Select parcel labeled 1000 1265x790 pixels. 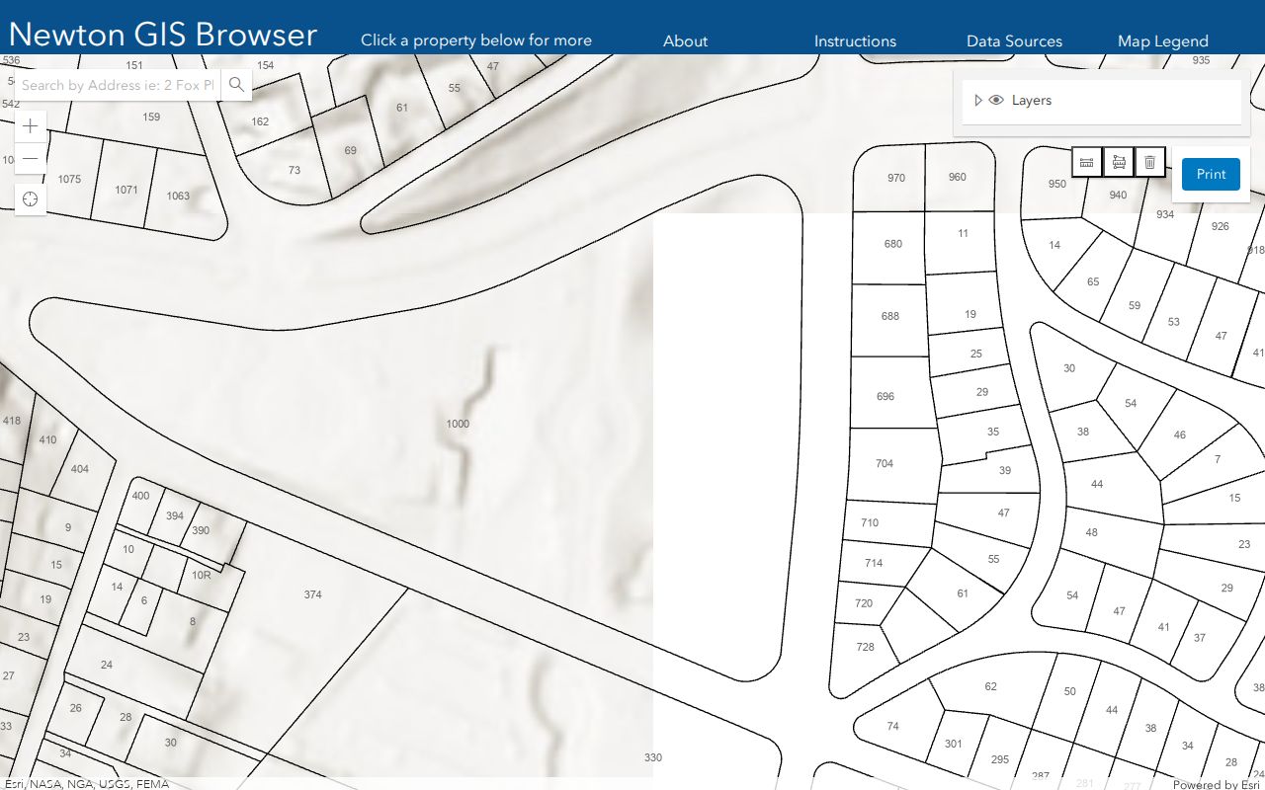click(458, 424)
